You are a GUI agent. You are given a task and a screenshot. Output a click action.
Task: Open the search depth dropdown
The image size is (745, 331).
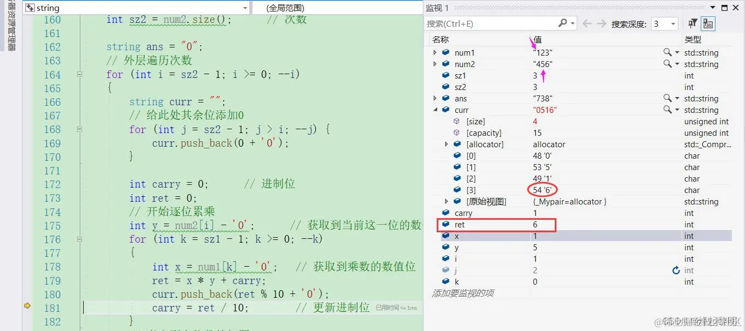click(x=673, y=23)
